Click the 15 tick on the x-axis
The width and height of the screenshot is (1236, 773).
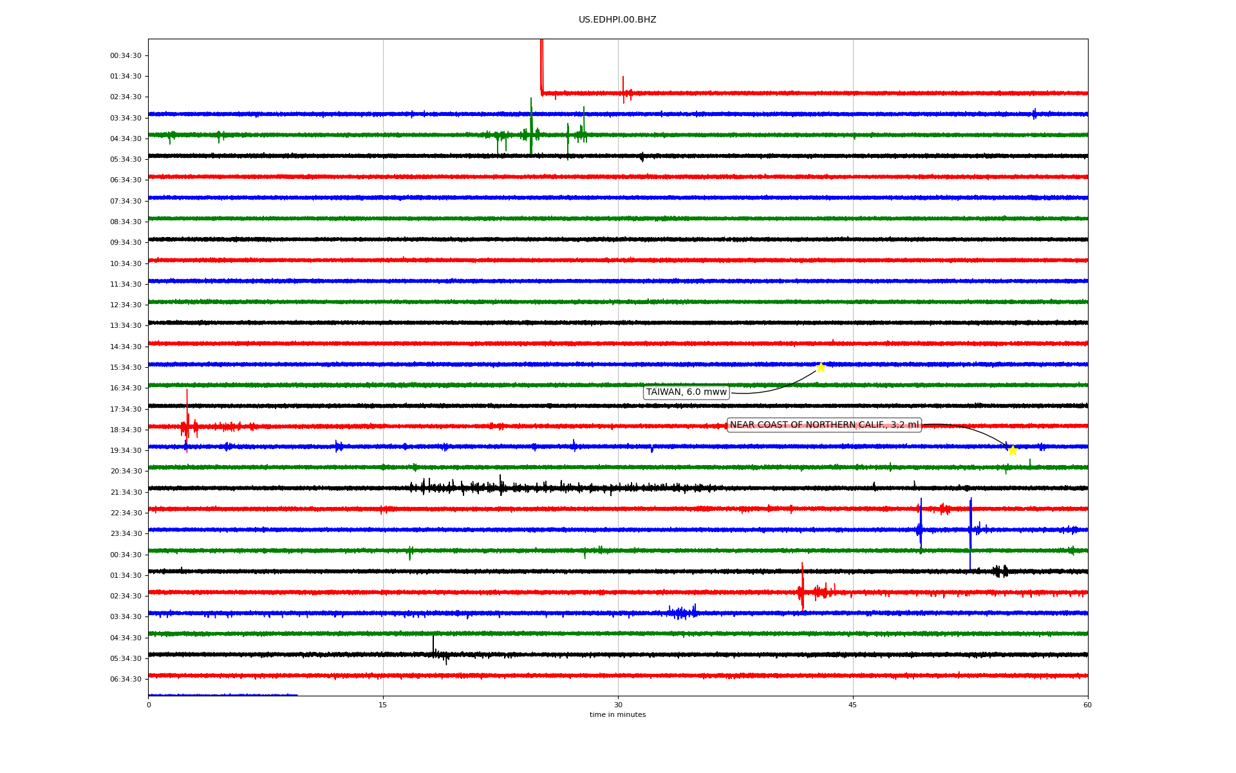coord(383,705)
